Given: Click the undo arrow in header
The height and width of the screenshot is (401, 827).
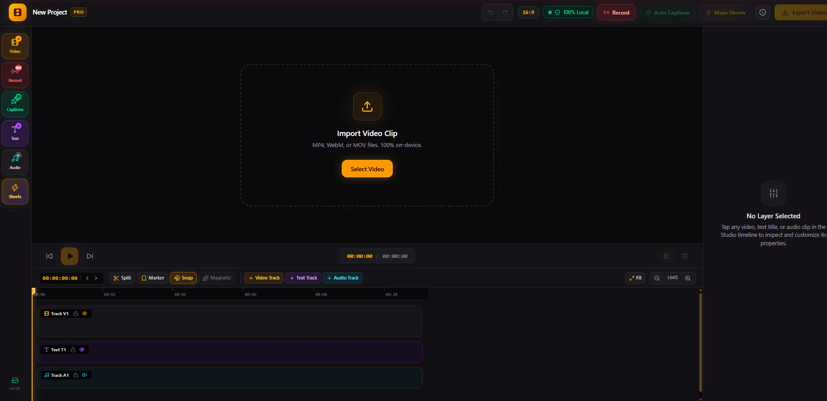Looking at the screenshot, I should point(491,12).
